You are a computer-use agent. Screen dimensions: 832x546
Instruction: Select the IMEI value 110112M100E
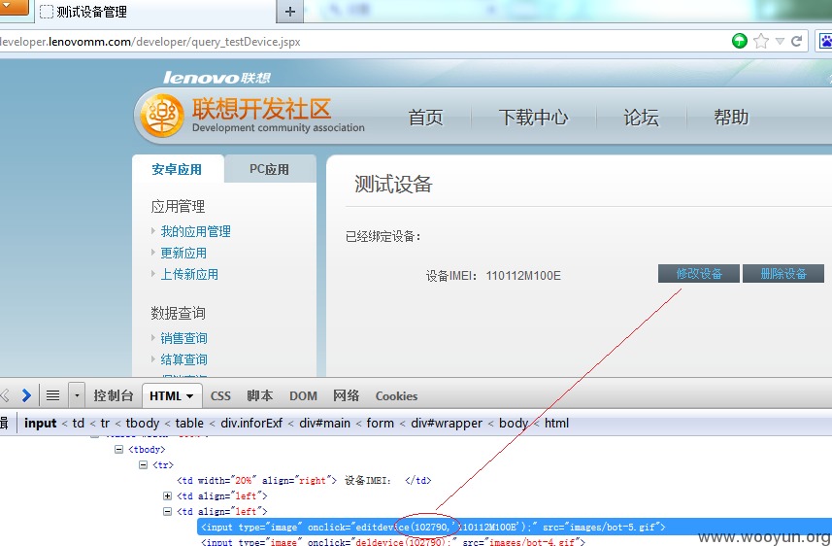pyautogui.click(x=523, y=276)
